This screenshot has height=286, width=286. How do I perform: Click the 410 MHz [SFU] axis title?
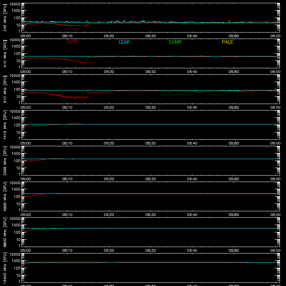(x=5, y=54)
